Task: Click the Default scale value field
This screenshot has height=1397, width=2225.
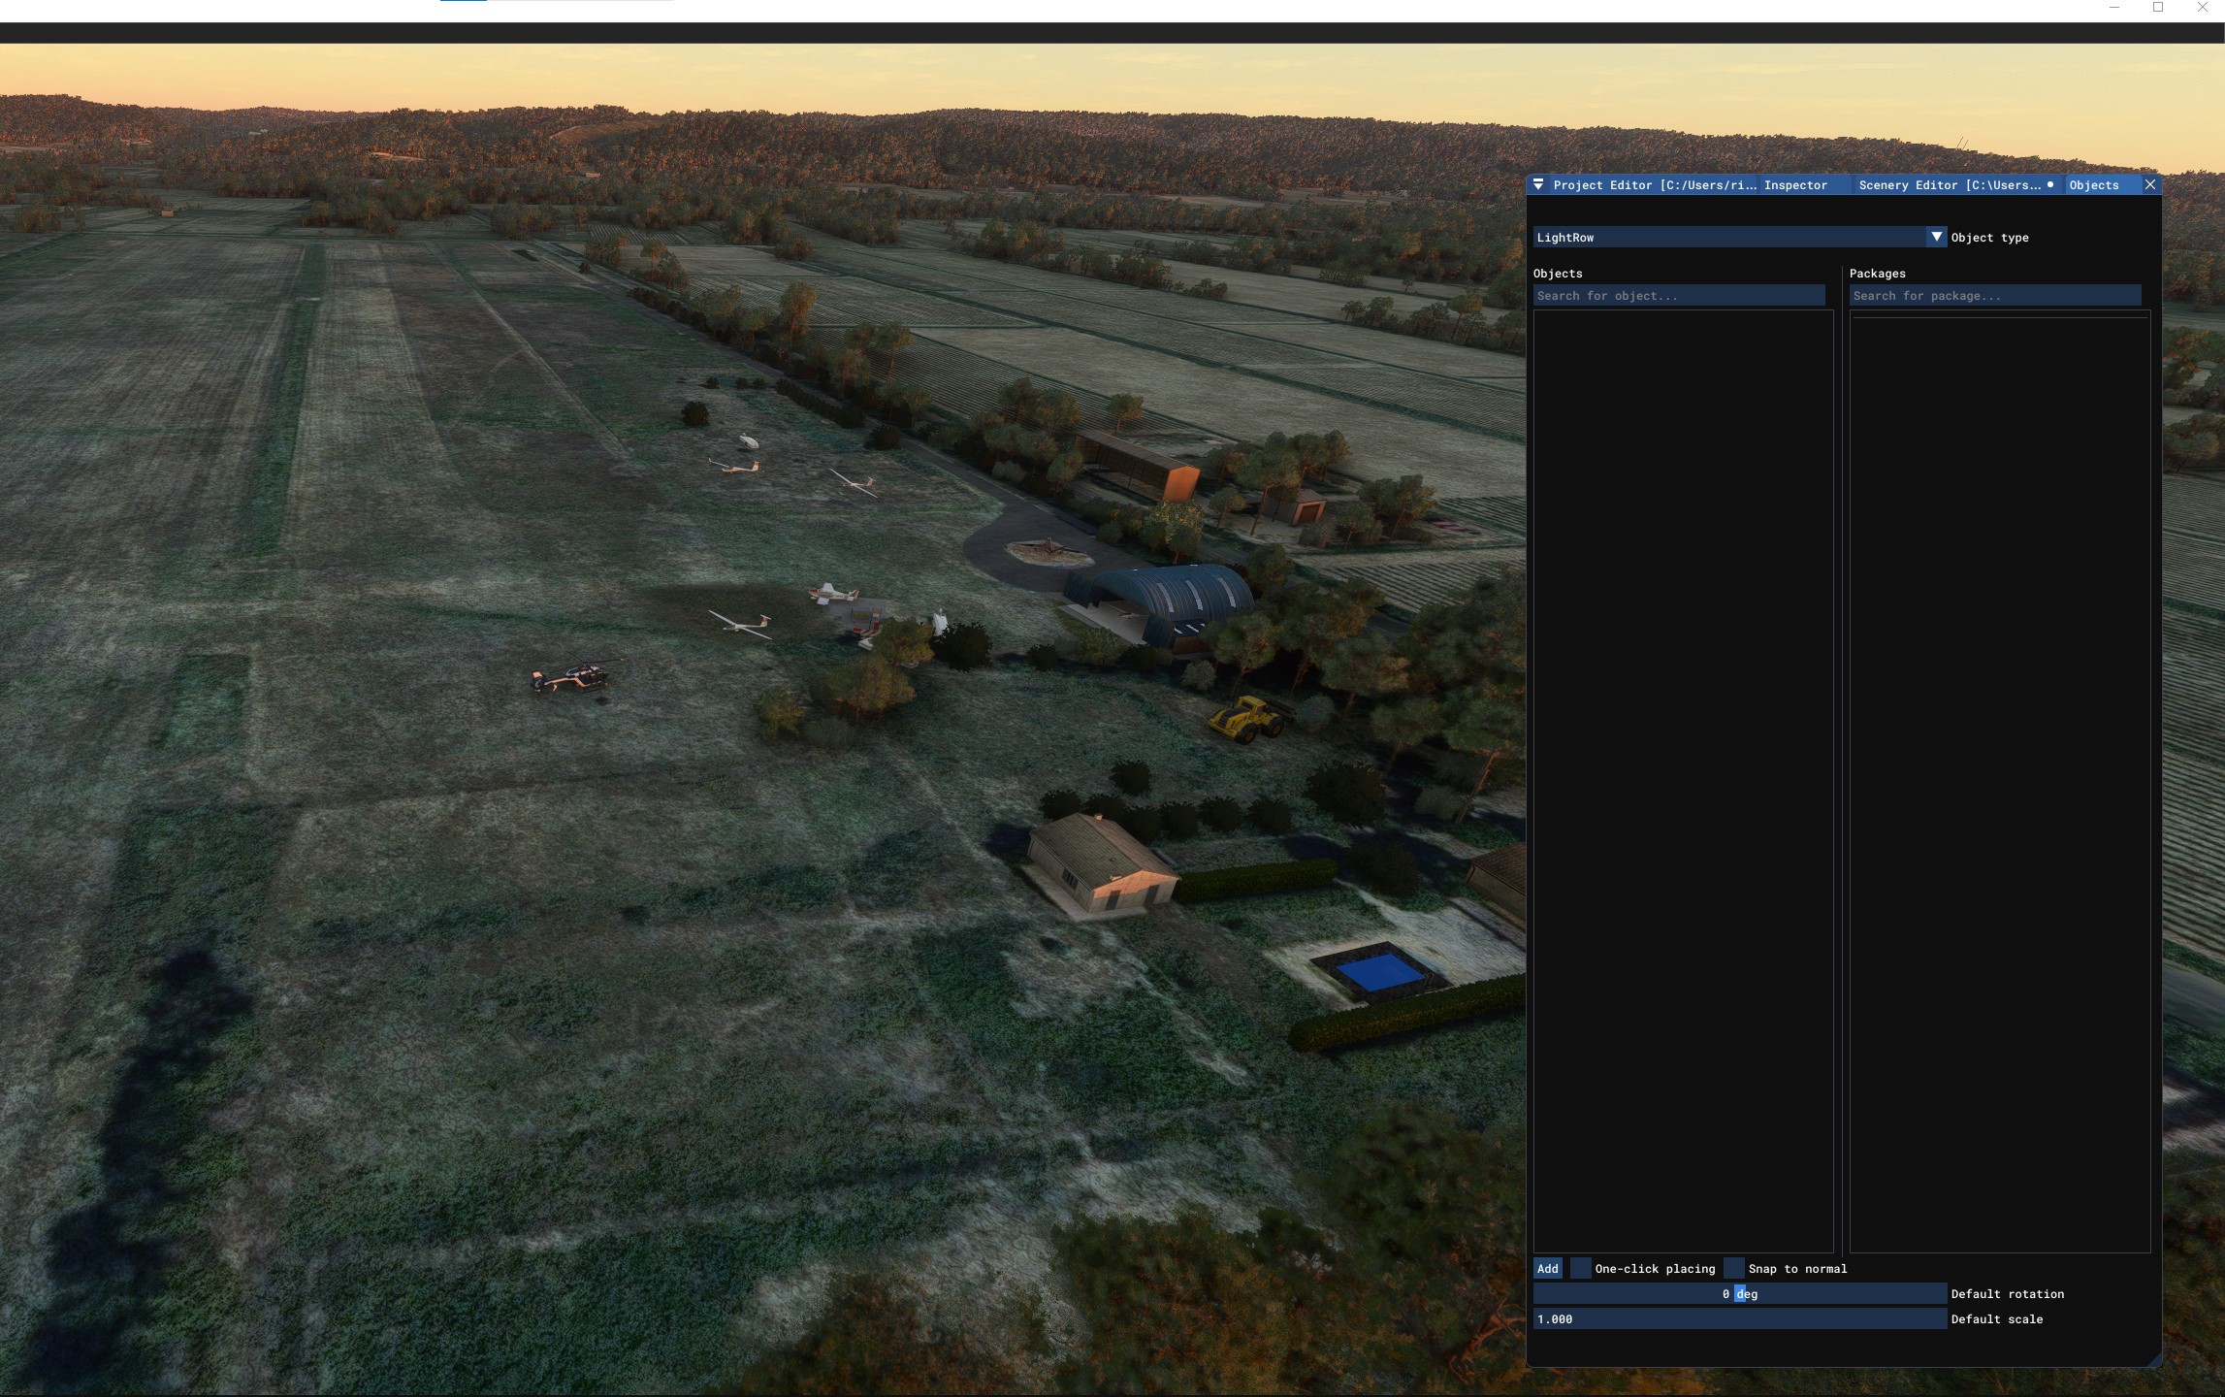Action: click(x=1740, y=1319)
